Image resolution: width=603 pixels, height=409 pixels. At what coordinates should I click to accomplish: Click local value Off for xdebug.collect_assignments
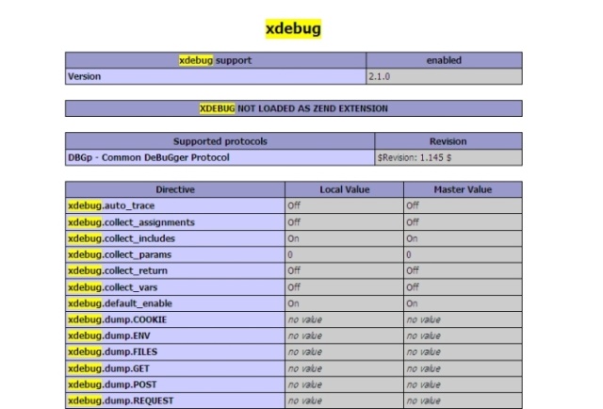(345, 222)
